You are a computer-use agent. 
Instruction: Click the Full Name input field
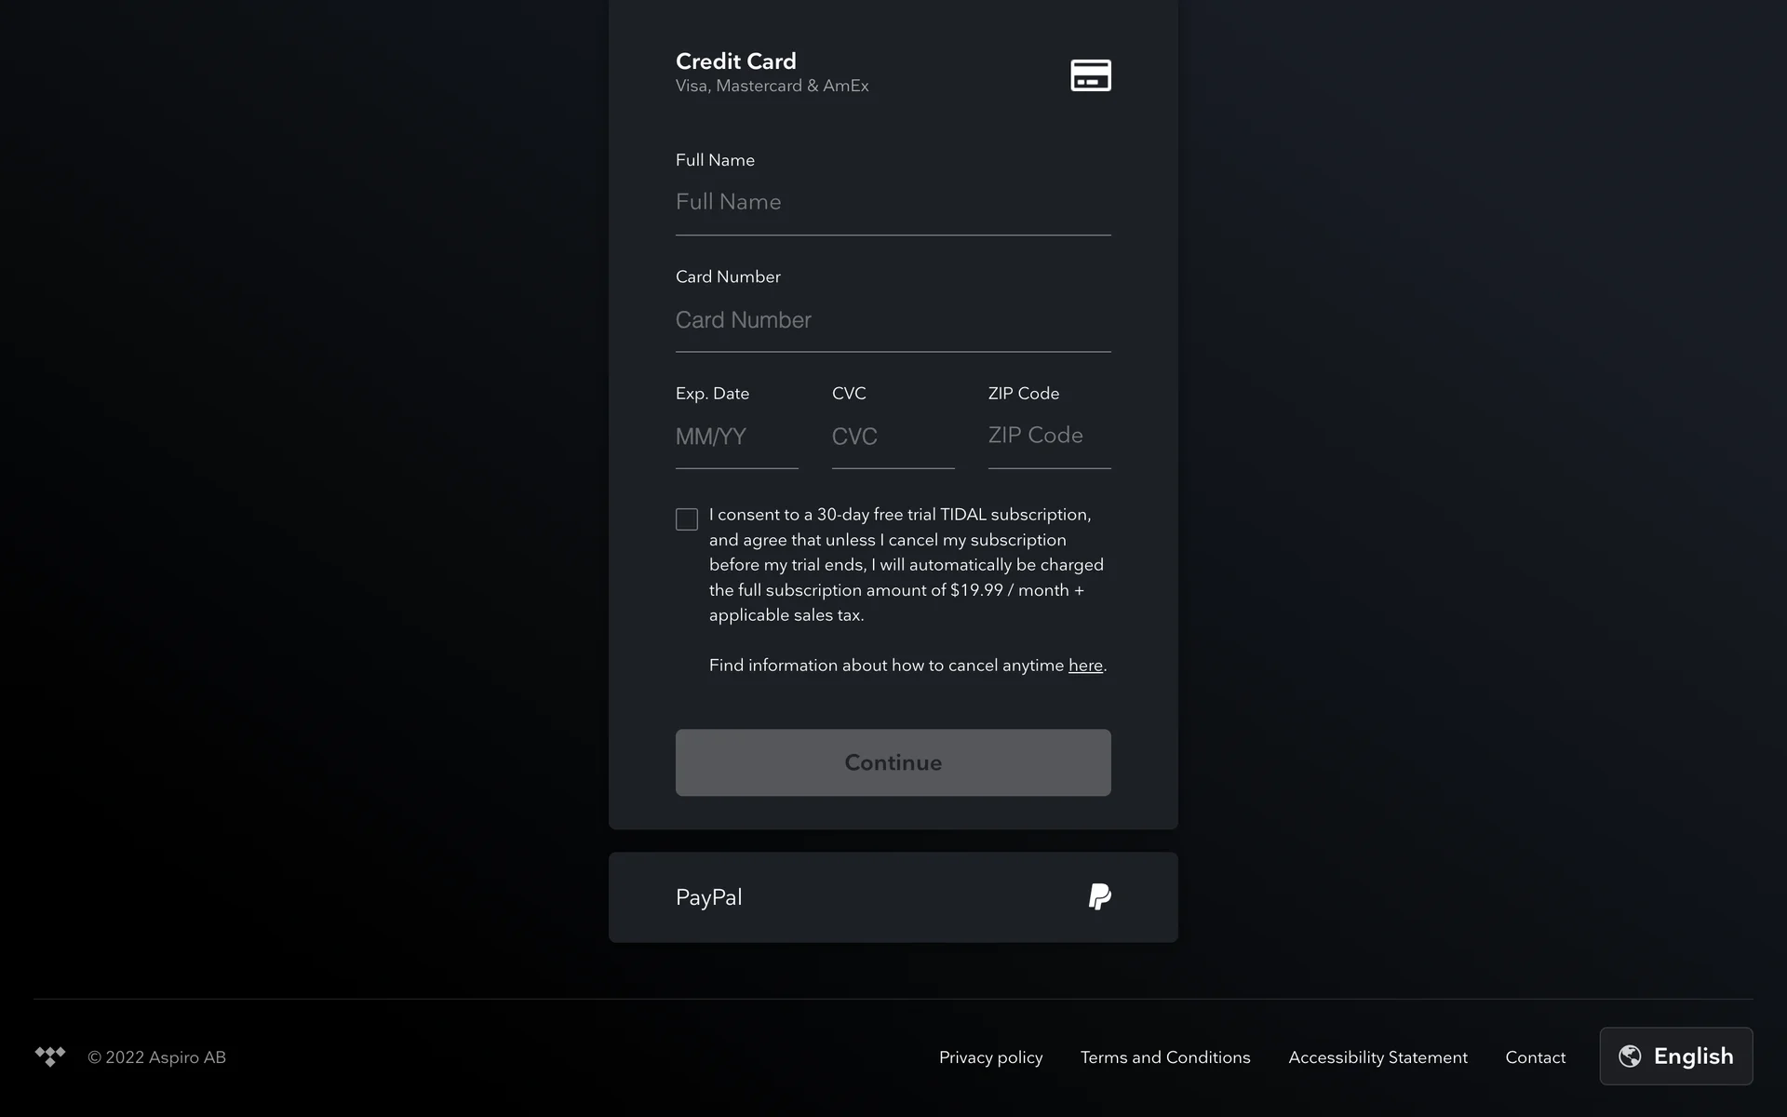point(892,202)
